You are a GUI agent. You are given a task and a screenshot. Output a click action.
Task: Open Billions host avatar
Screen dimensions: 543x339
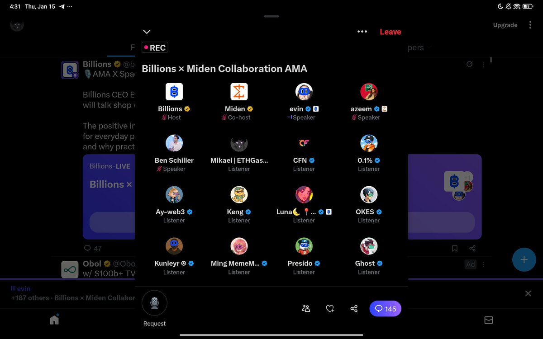click(174, 92)
